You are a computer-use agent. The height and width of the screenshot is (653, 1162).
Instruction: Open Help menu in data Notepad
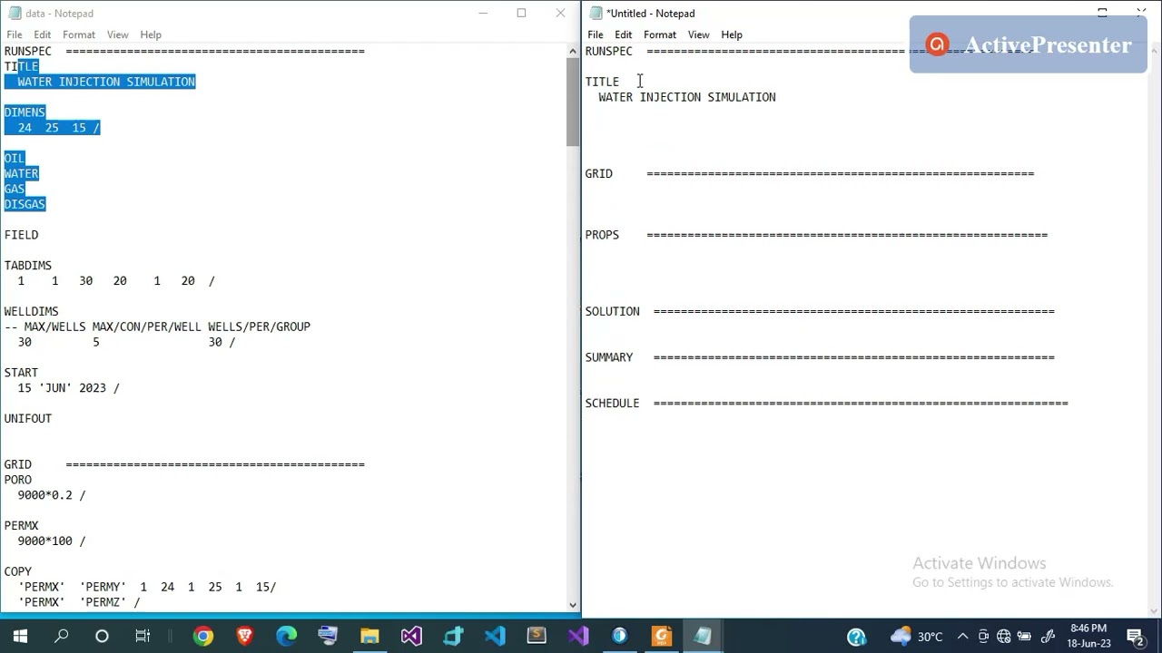click(x=151, y=34)
